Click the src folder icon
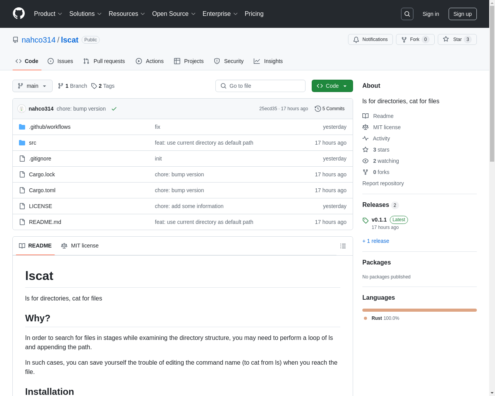This screenshot has width=495, height=396. coord(22,143)
